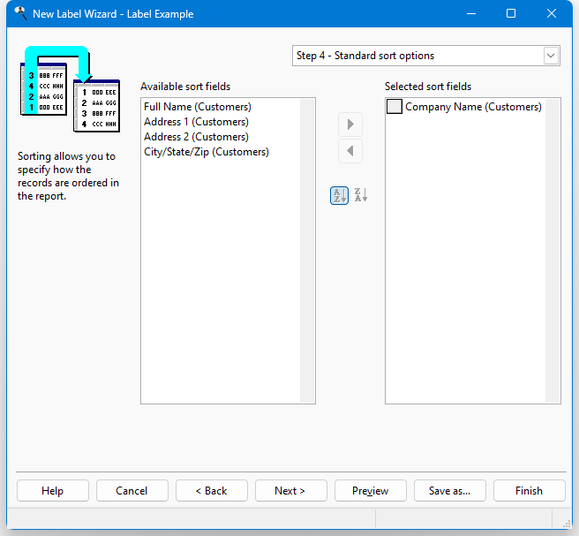
Task: Click the wizard icon in title bar
Action: [20, 13]
